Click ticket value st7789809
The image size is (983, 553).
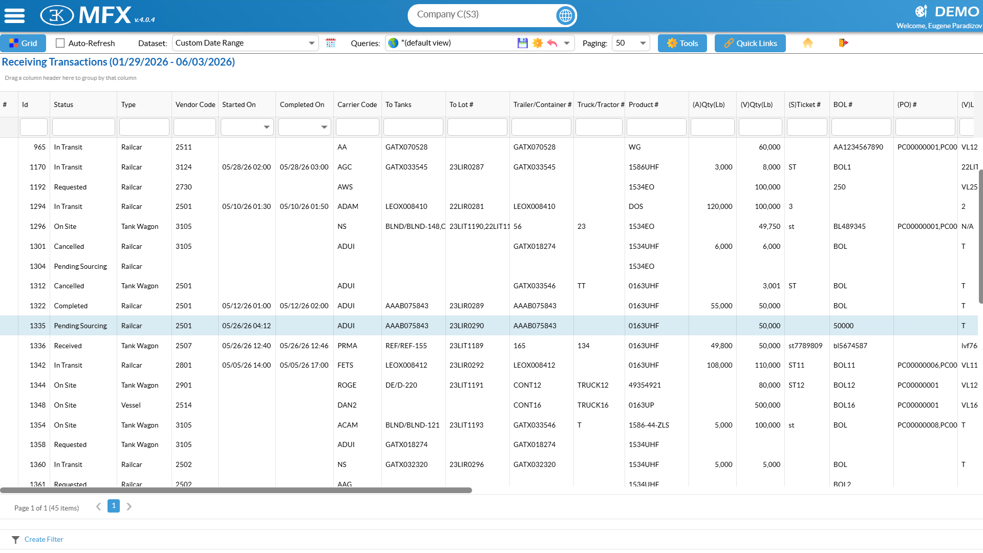click(x=805, y=346)
